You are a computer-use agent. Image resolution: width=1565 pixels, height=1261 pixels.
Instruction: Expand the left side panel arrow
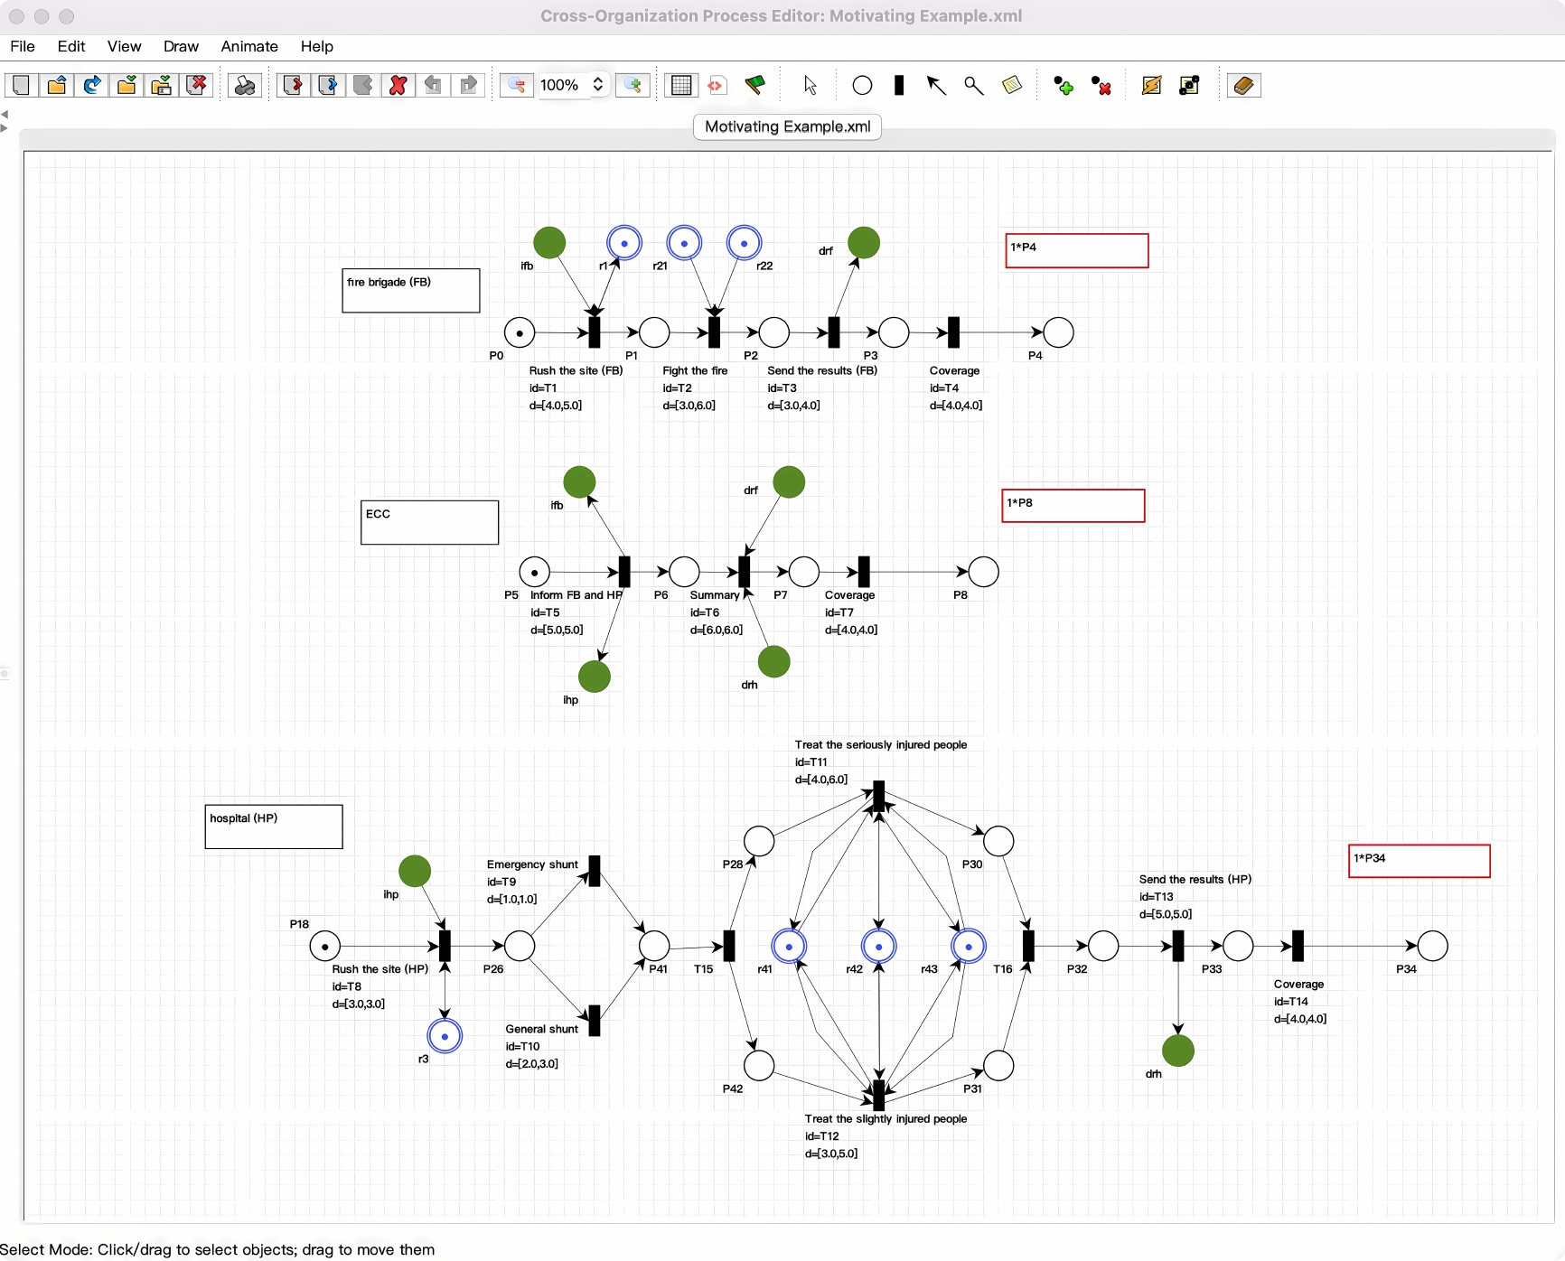point(5,128)
